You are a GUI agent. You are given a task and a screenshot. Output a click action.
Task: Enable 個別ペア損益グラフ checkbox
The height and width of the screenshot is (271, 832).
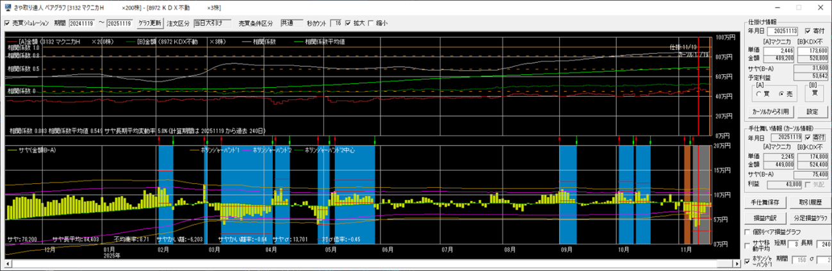click(748, 231)
